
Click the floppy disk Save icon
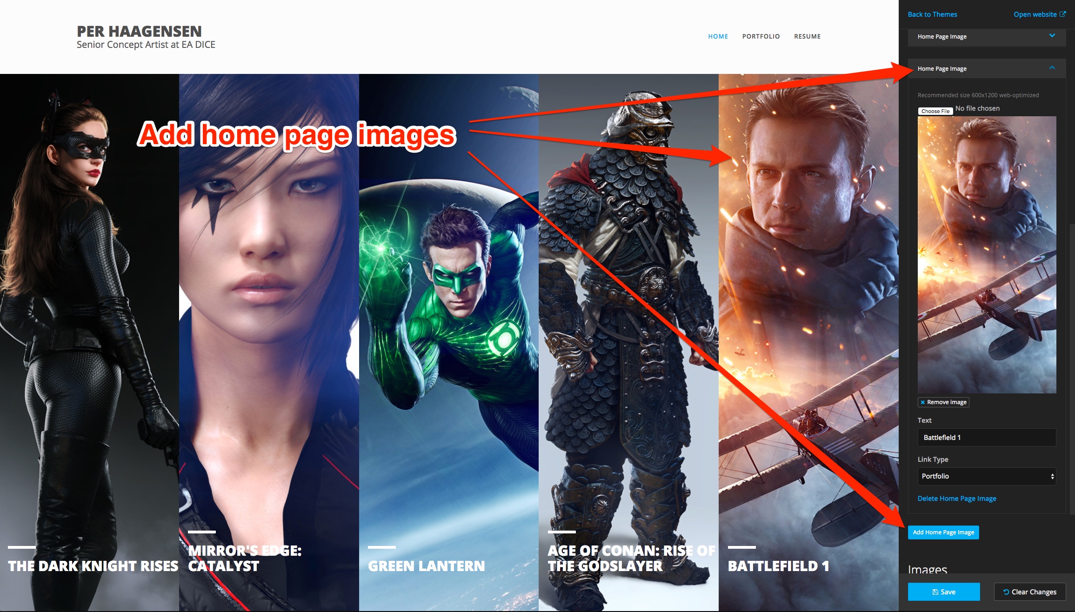point(935,592)
